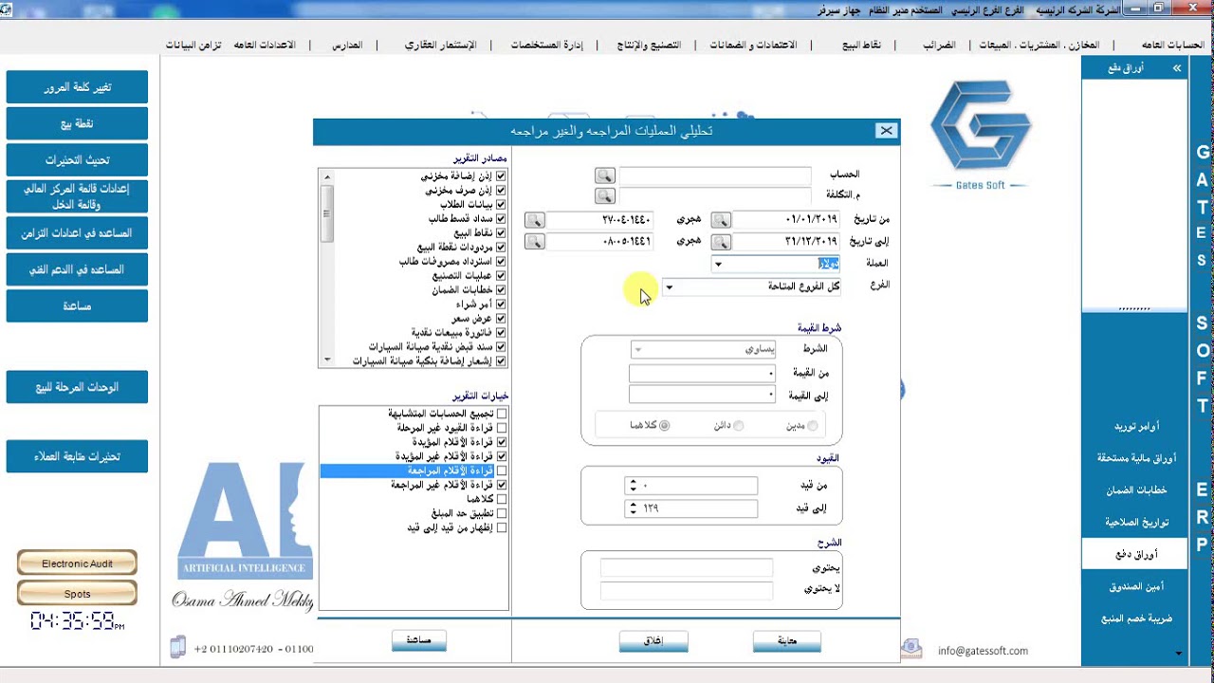This screenshot has width=1214, height=683.
Task: Open الإستثمار العقاري menu
Action: 441,45
